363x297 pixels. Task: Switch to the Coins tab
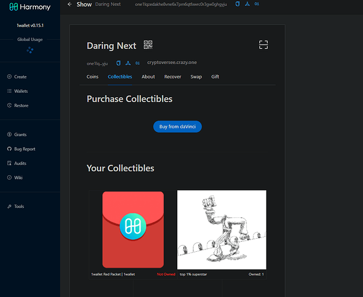pyautogui.click(x=92, y=77)
